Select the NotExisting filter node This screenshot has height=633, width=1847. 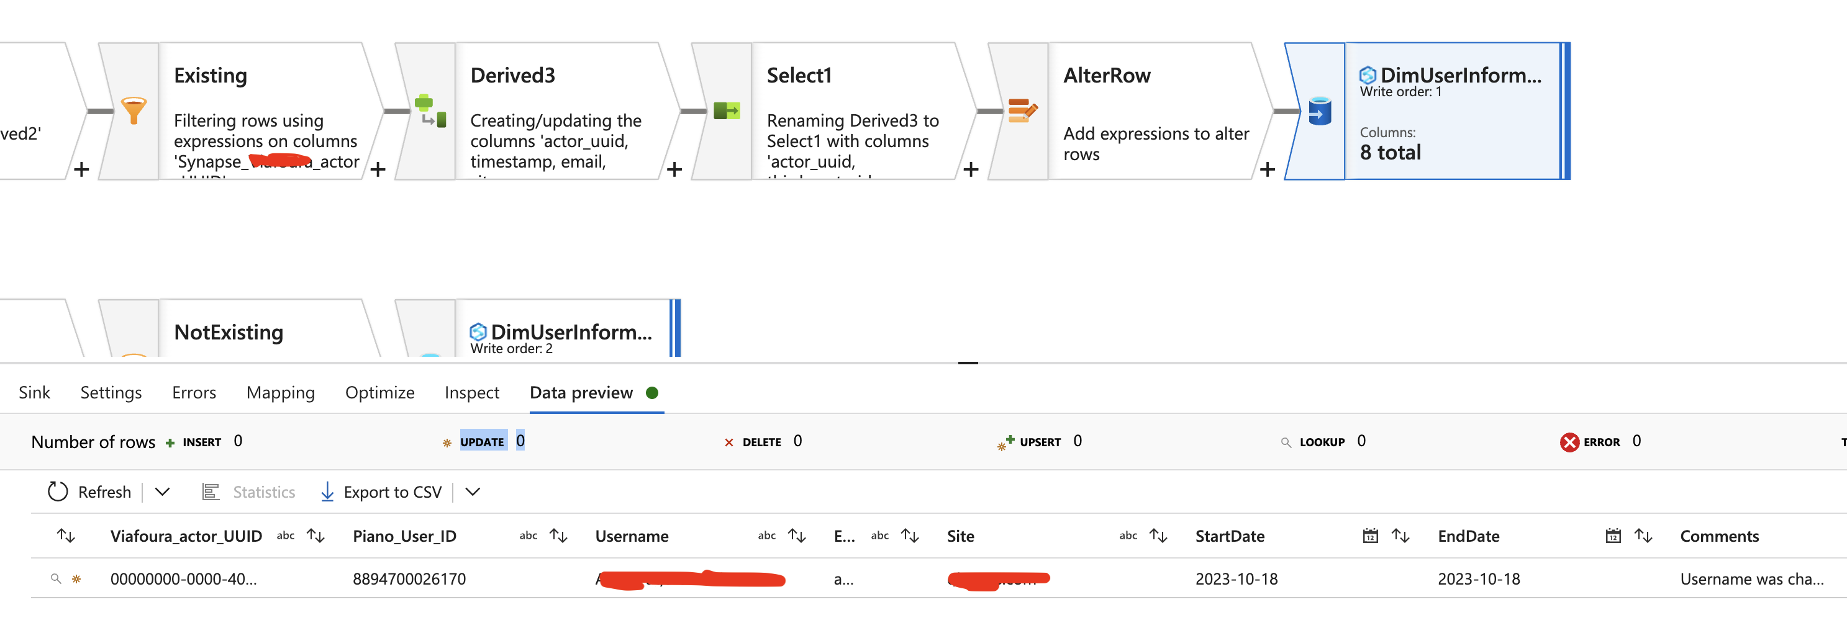pos(229,333)
